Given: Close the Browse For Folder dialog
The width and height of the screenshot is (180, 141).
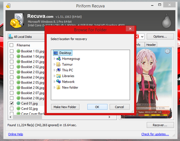Looking at the screenshot, I should tap(130, 29).
